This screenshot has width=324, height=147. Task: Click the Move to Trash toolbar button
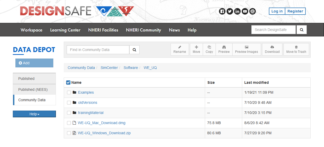point(296,49)
